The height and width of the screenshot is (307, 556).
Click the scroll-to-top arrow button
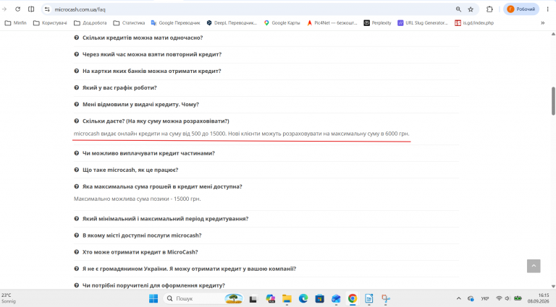pyautogui.click(x=534, y=266)
